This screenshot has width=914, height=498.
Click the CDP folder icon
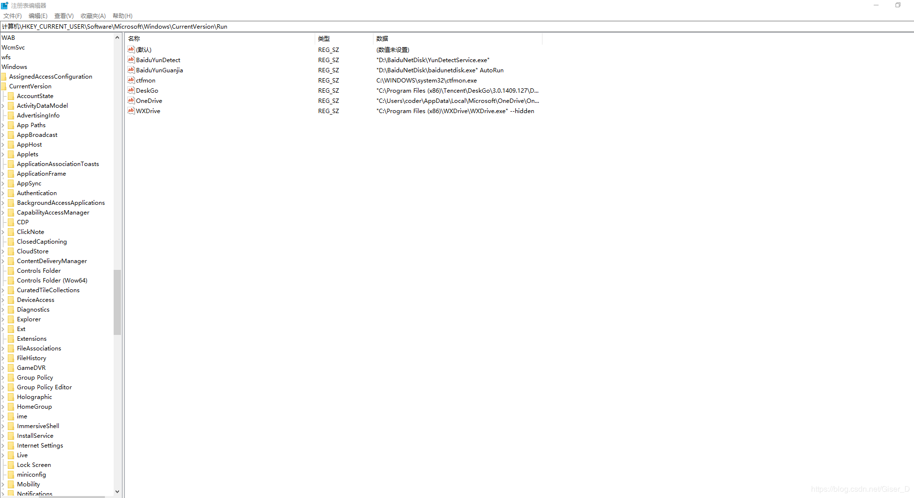(x=11, y=222)
